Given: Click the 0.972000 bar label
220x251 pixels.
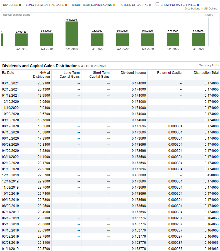Looking at the screenshot, I should (72, 20).
